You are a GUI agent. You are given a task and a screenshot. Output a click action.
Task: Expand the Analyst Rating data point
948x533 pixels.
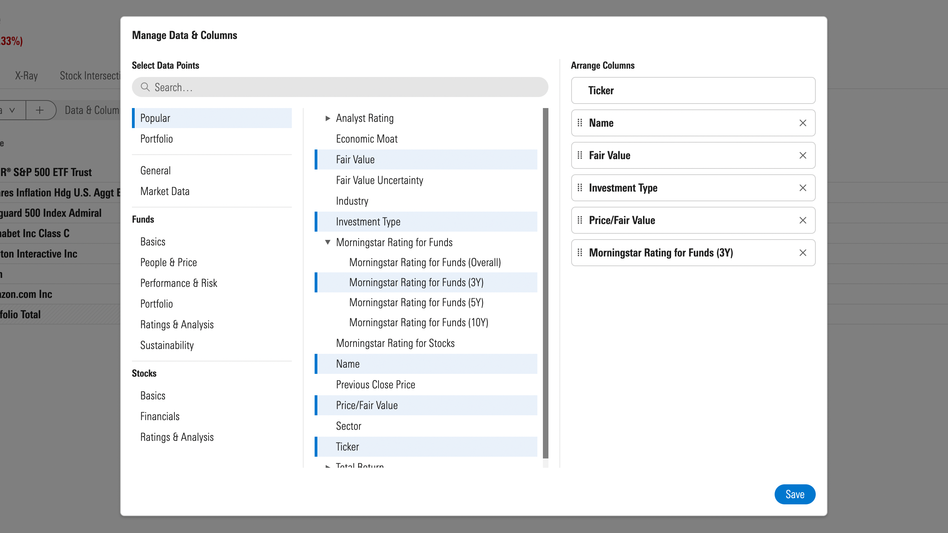pos(328,118)
